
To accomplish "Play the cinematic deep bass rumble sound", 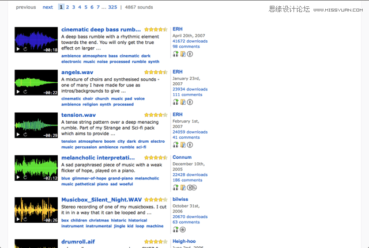I will pyautogui.click(x=18, y=49).
